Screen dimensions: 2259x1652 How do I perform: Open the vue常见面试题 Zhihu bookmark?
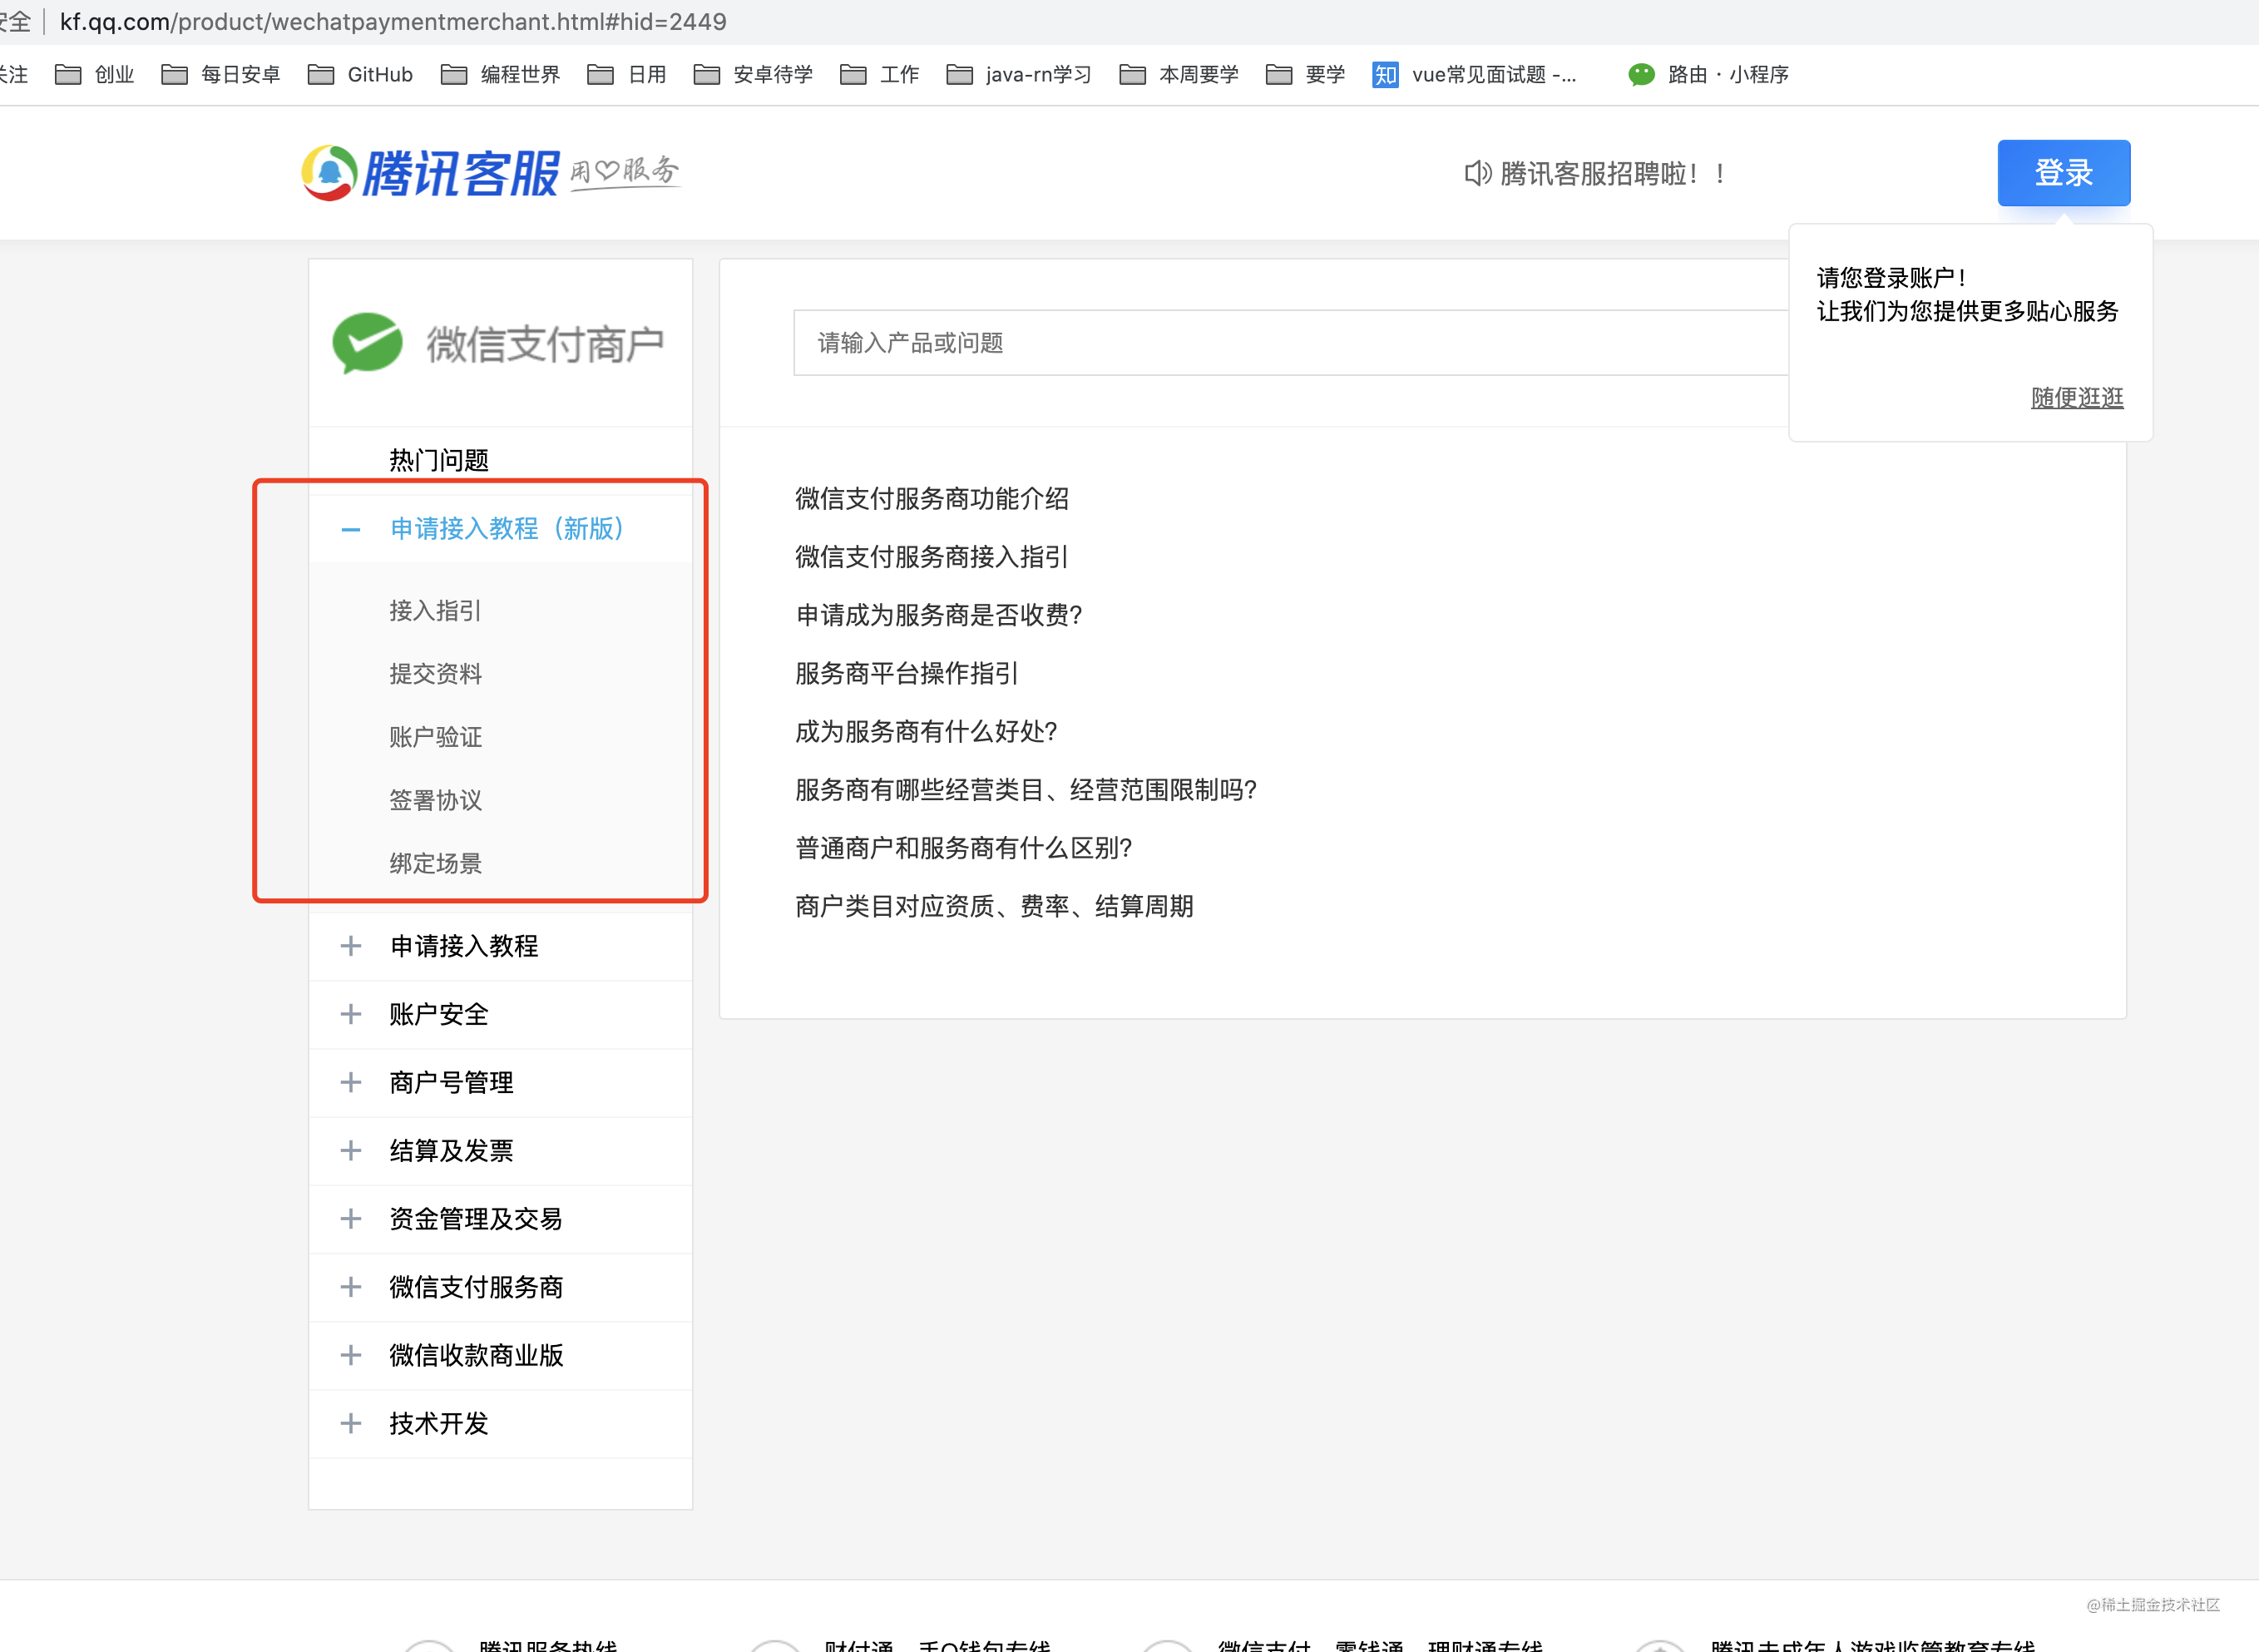(1475, 74)
